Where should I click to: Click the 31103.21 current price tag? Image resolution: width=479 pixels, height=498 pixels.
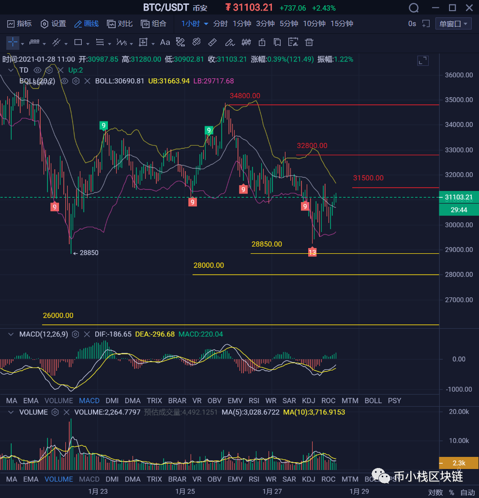[x=458, y=197]
